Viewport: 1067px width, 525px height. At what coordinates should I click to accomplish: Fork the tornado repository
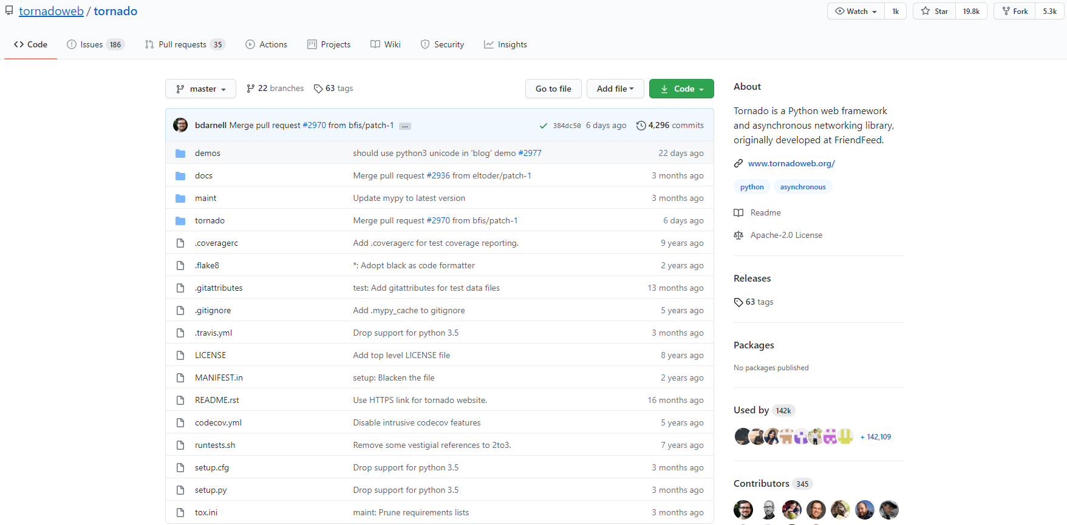pyautogui.click(x=1015, y=11)
